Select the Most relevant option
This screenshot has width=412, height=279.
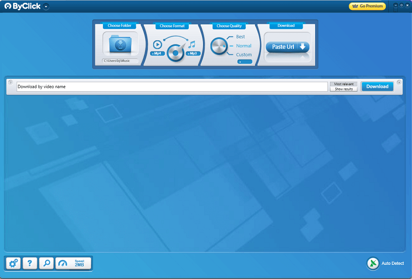[x=344, y=84]
